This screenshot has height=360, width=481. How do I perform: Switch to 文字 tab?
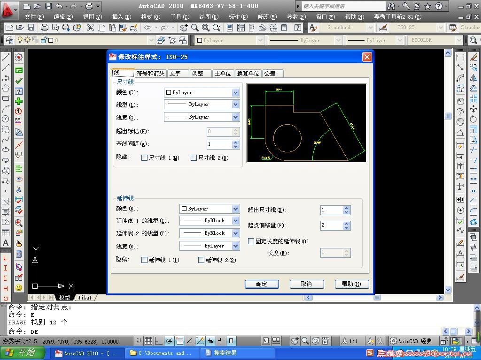[x=178, y=74]
